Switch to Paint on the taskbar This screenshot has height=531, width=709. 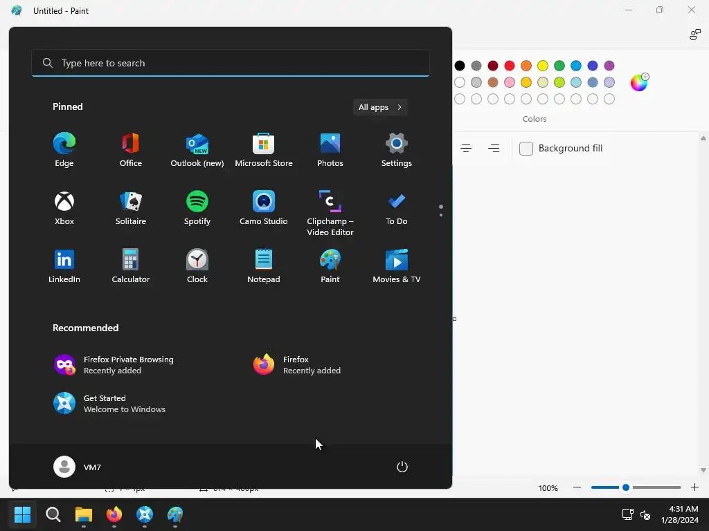tap(175, 514)
